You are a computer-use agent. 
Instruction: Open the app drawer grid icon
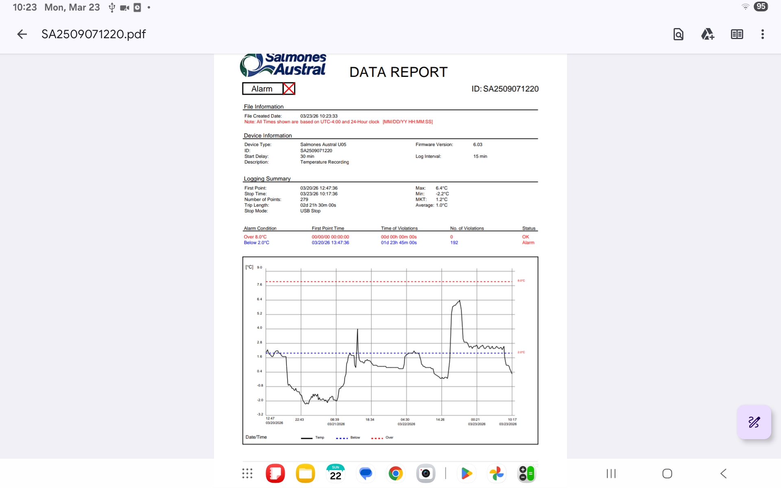(247, 473)
